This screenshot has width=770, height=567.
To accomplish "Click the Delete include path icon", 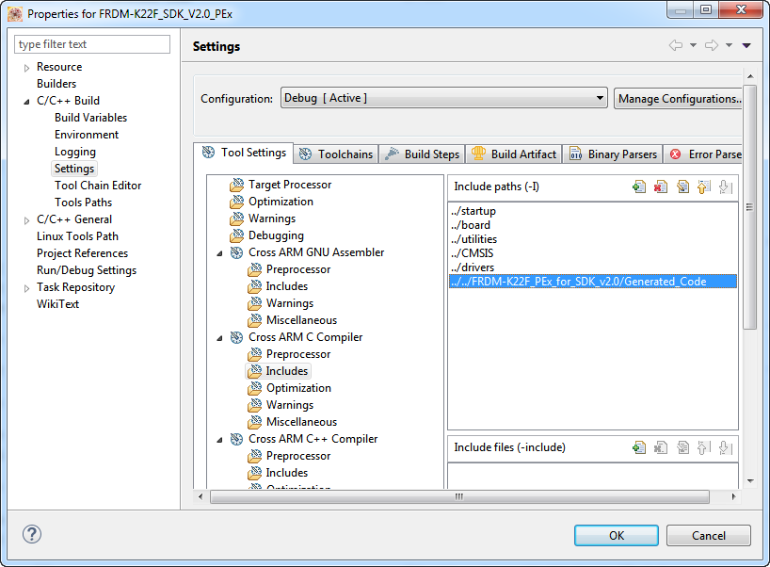I will click(661, 186).
